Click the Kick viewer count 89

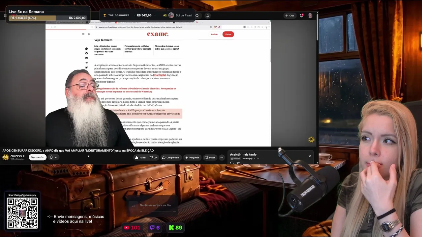point(175,228)
